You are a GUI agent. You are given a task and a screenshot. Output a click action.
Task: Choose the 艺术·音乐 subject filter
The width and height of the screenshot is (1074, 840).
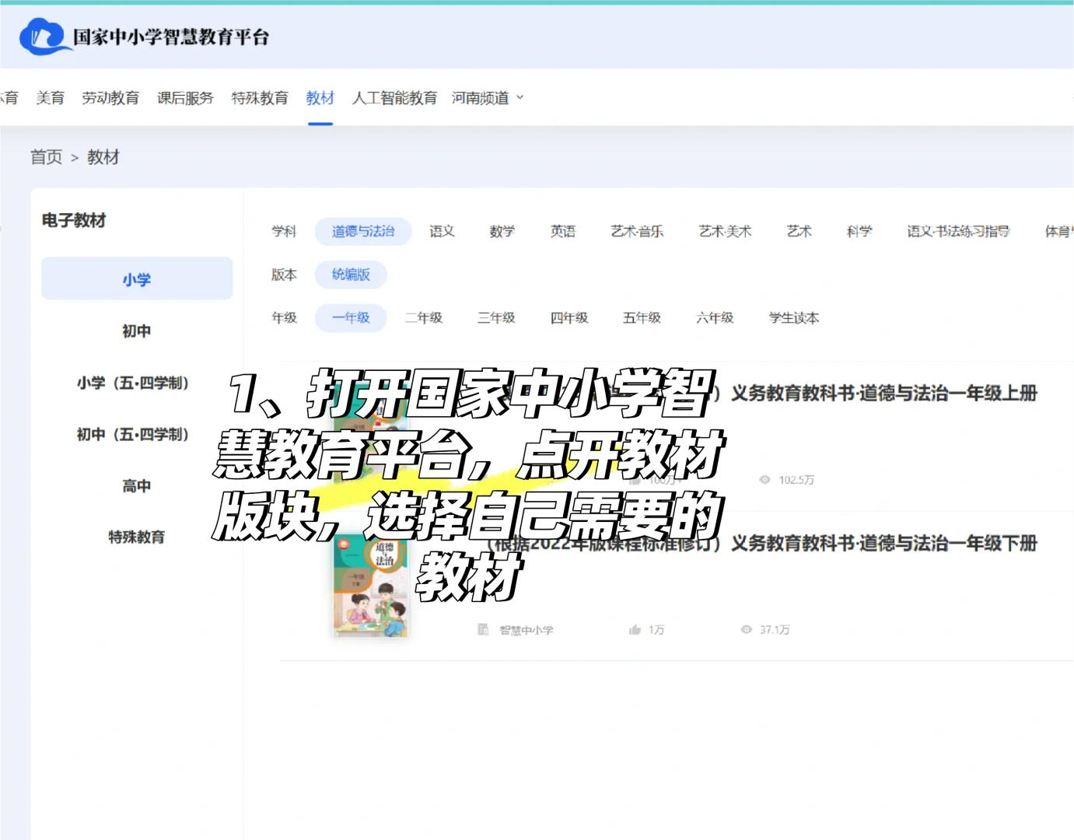(637, 231)
